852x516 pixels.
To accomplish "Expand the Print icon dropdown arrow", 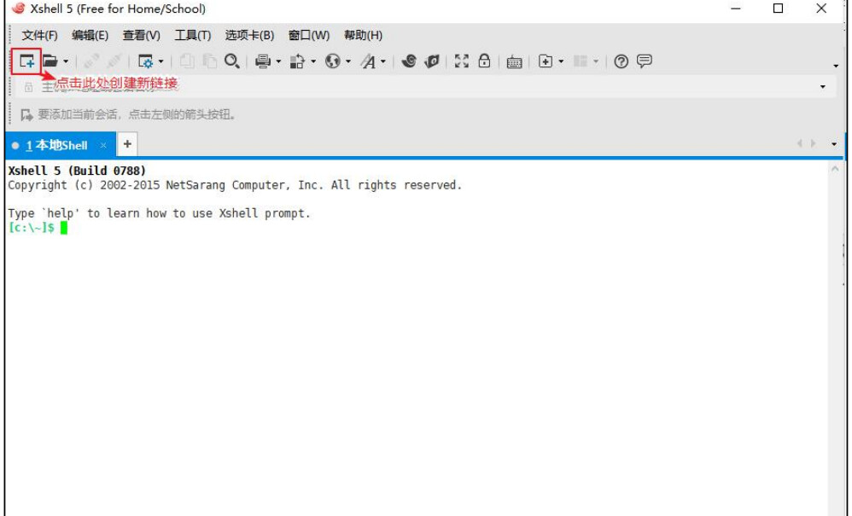I will point(279,62).
